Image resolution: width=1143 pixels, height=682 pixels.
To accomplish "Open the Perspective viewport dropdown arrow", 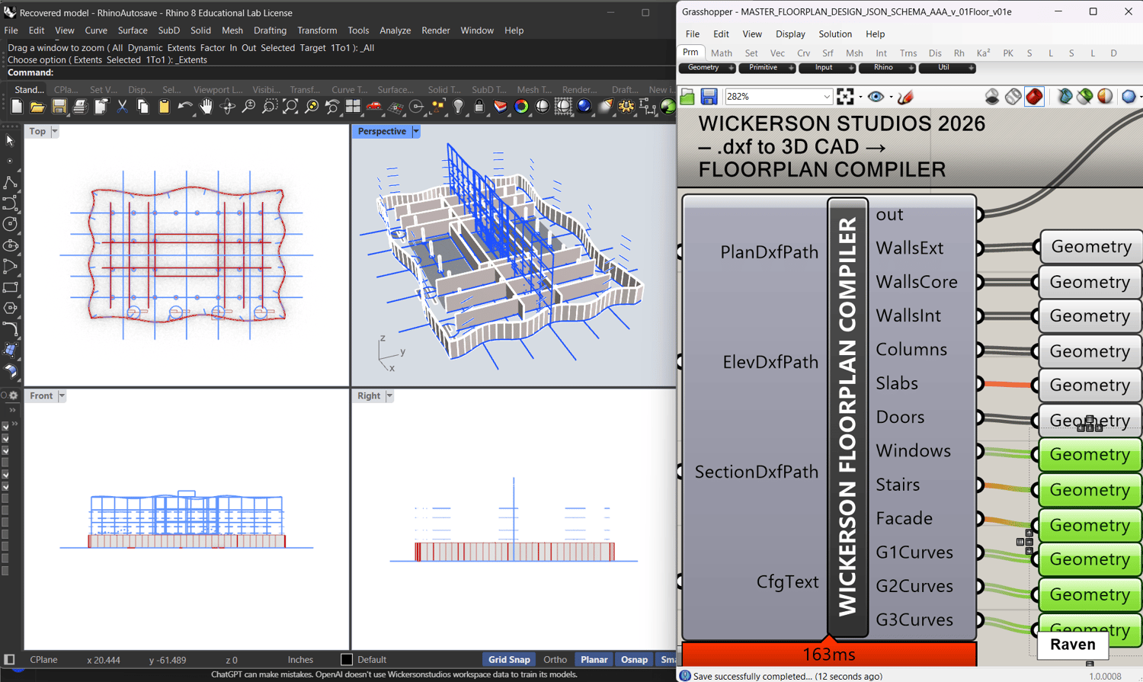I will 416,132.
